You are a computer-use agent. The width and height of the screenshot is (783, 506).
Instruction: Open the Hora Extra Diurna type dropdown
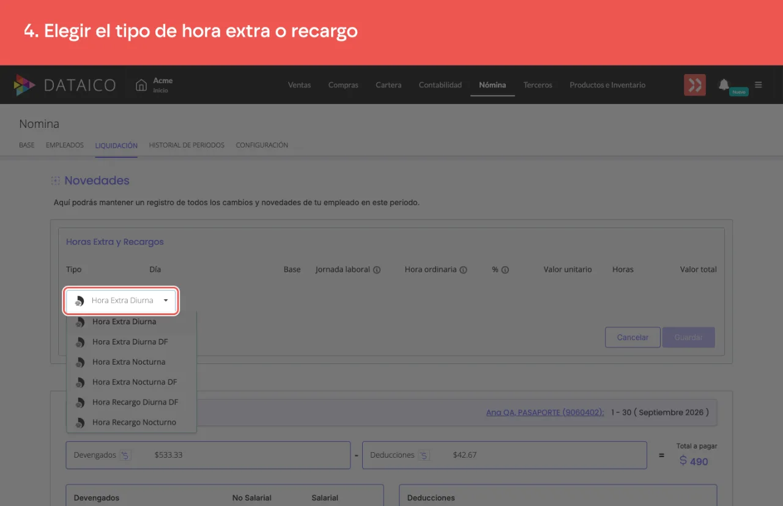pyautogui.click(x=121, y=300)
